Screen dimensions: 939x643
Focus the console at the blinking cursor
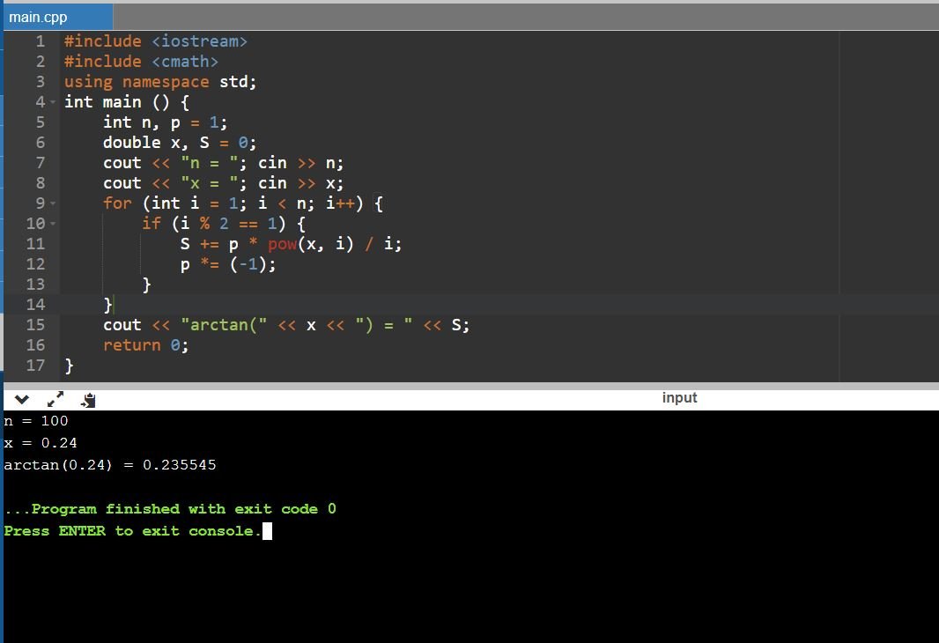point(267,531)
